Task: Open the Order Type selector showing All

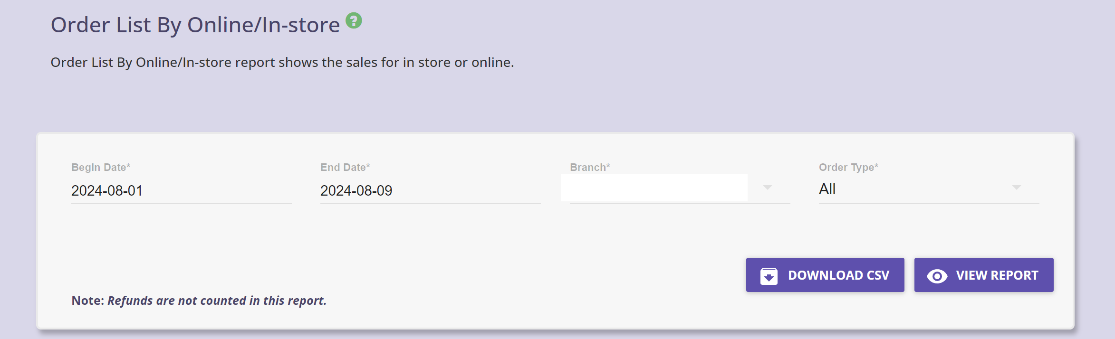Action: click(x=929, y=189)
